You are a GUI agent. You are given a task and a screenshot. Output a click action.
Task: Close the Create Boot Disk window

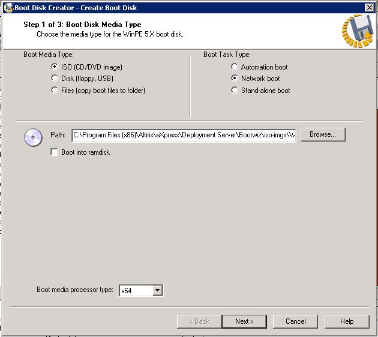pyautogui.click(x=369, y=8)
